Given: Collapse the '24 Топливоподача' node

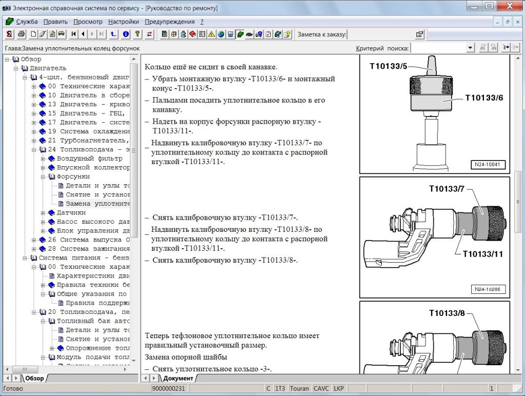Looking at the screenshot, I should 34,150.
